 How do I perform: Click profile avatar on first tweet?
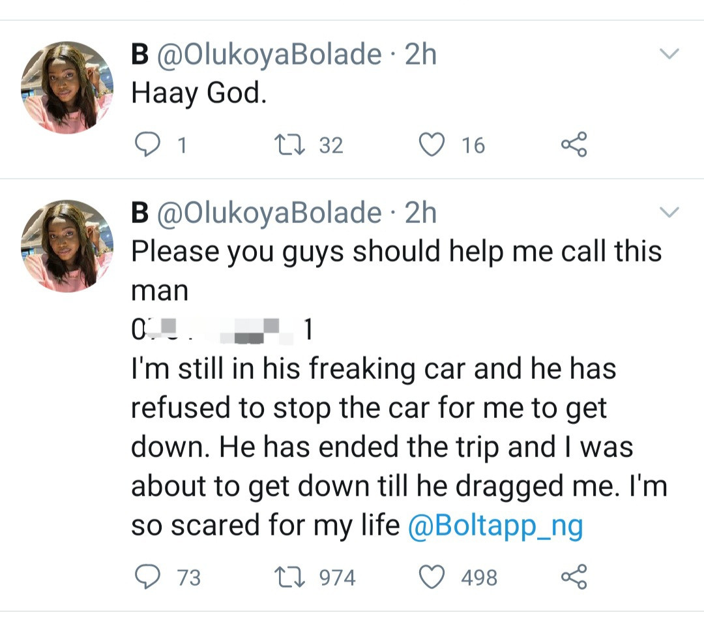point(66,87)
